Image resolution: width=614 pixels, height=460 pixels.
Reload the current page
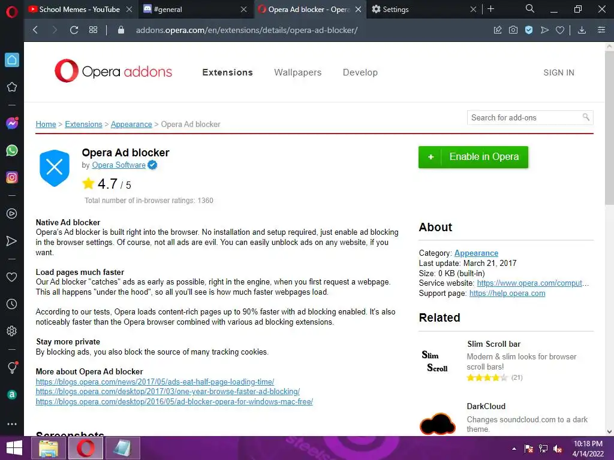tap(74, 30)
